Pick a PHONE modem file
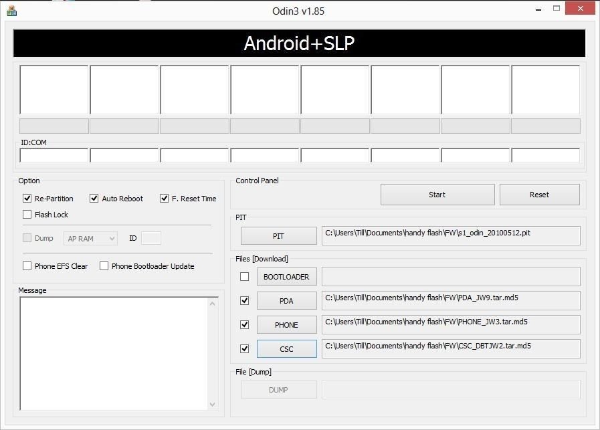Image resolution: width=600 pixels, height=430 pixels. click(286, 325)
